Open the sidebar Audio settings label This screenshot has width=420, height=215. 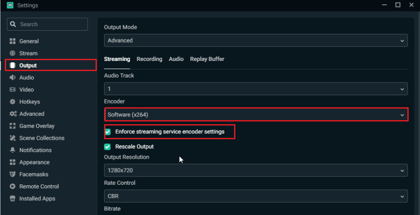[27, 77]
